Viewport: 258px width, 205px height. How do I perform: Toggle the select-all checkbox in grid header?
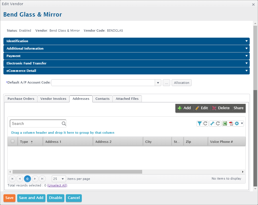[13, 141]
